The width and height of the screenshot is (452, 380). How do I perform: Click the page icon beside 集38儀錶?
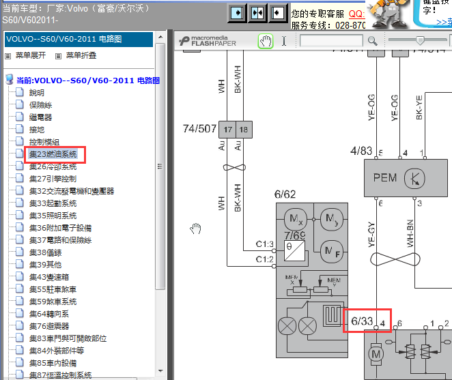tap(20, 252)
